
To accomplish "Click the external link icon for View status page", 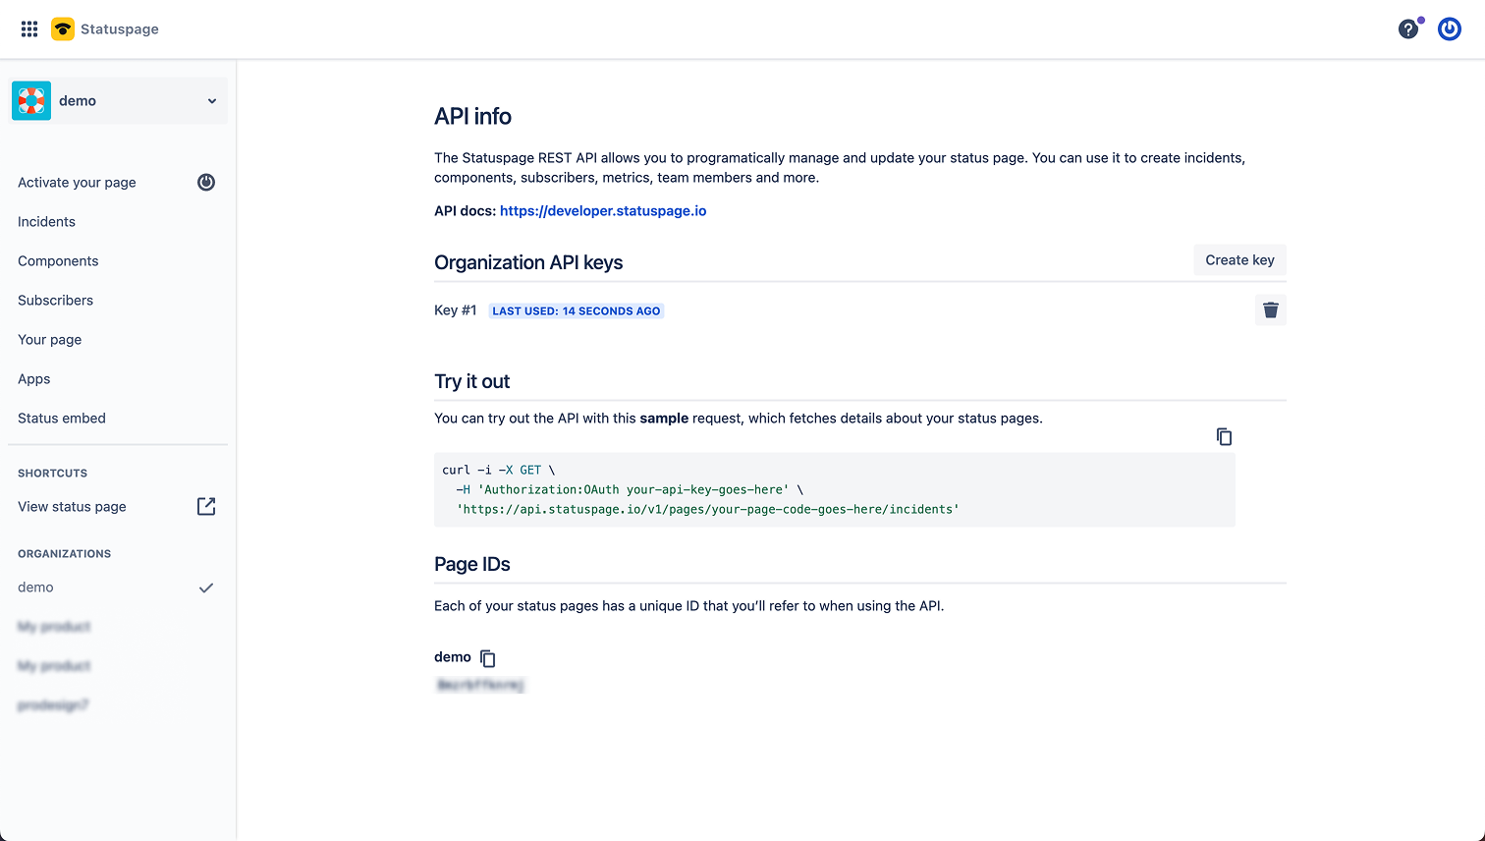I will click(x=206, y=506).
